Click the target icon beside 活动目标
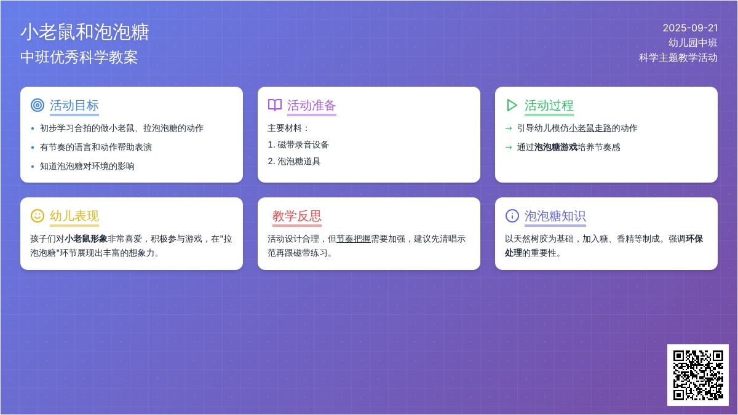Screen dimensions: 738x415 (38, 105)
